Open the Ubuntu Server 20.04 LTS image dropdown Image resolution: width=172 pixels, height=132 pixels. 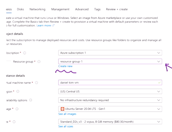(110, 109)
